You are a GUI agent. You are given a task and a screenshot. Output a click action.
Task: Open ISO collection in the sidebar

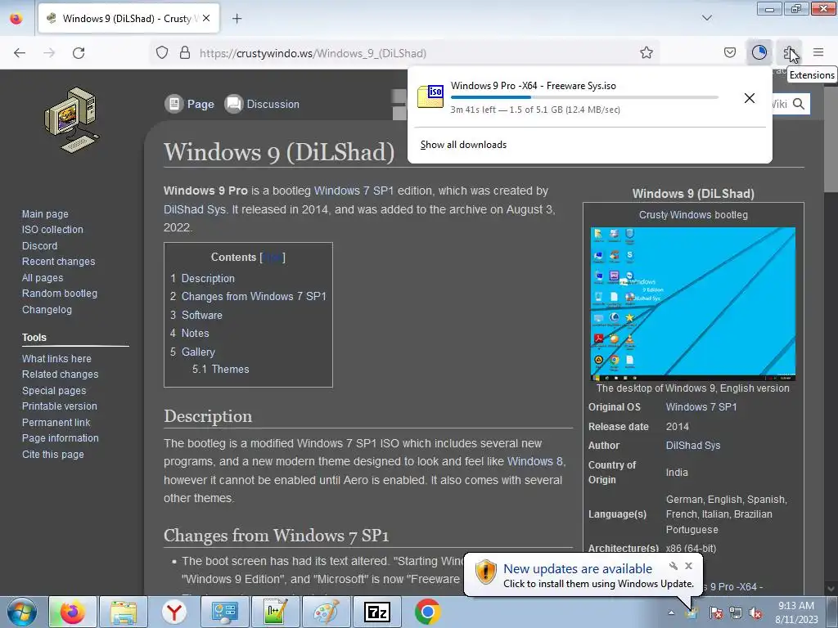52,230
